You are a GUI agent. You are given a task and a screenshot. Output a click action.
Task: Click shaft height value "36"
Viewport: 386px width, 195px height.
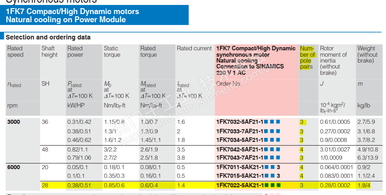click(x=45, y=122)
